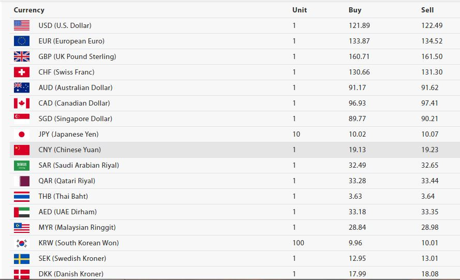Select the Unit column header
This screenshot has width=460, height=280.
(300, 10)
